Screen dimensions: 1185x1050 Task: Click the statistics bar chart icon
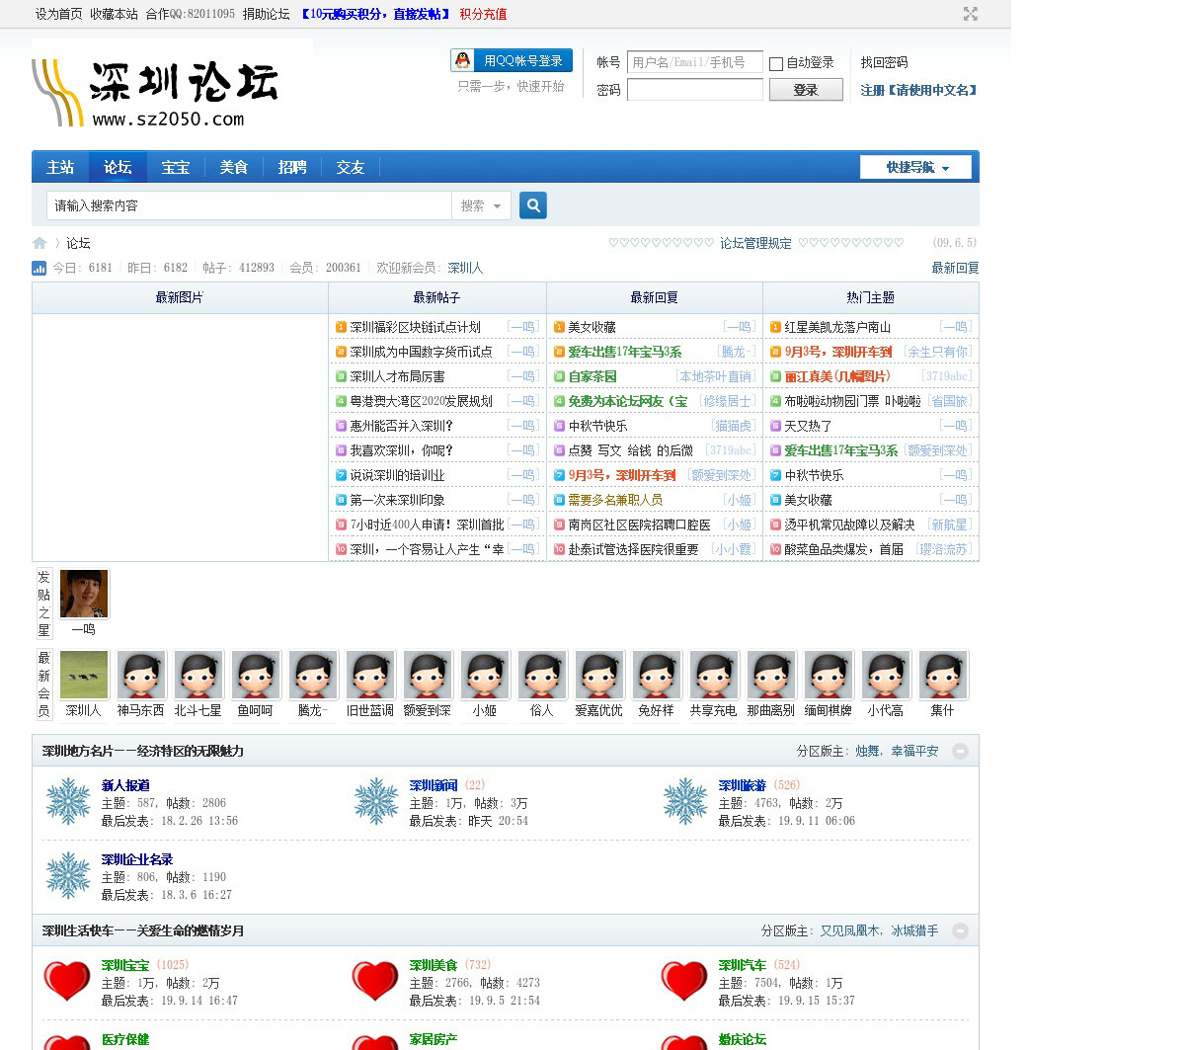(39, 268)
